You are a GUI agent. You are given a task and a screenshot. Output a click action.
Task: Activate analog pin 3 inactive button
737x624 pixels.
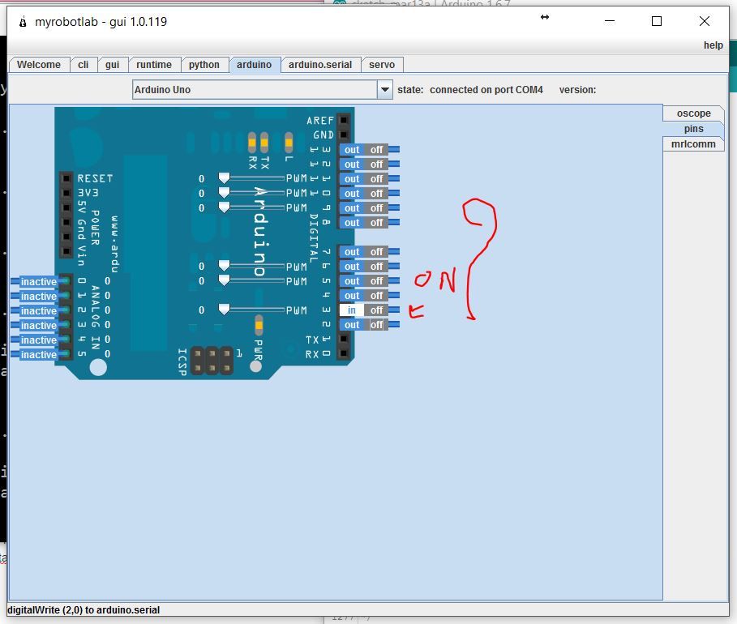(39, 325)
